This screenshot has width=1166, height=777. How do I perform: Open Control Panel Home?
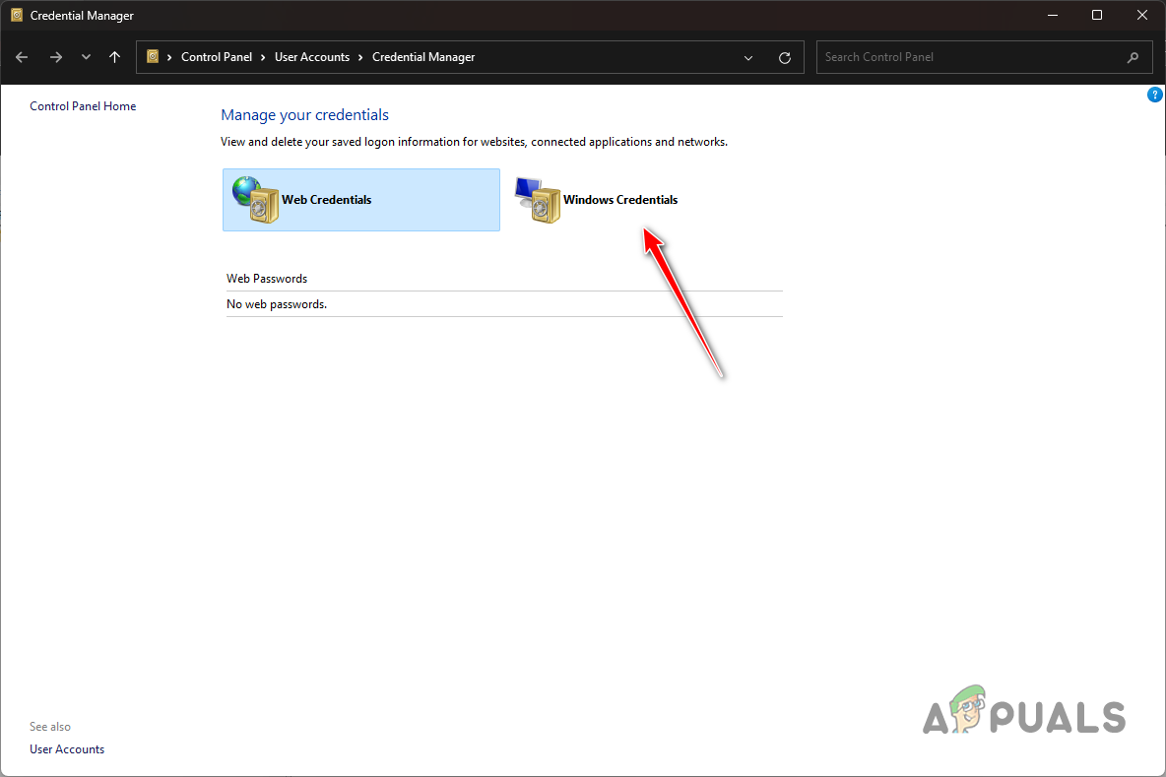pos(83,105)
